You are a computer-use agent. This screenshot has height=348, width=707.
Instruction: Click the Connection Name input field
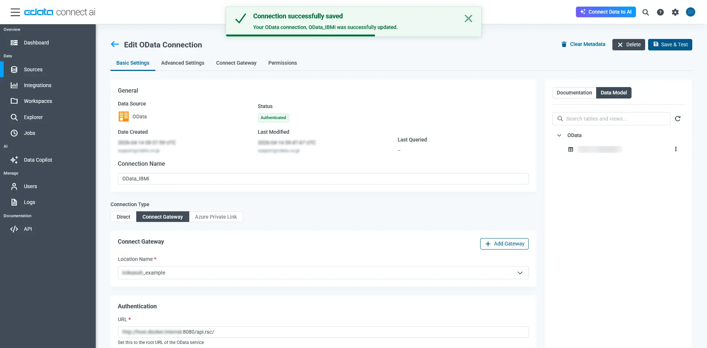coord(323,179)
